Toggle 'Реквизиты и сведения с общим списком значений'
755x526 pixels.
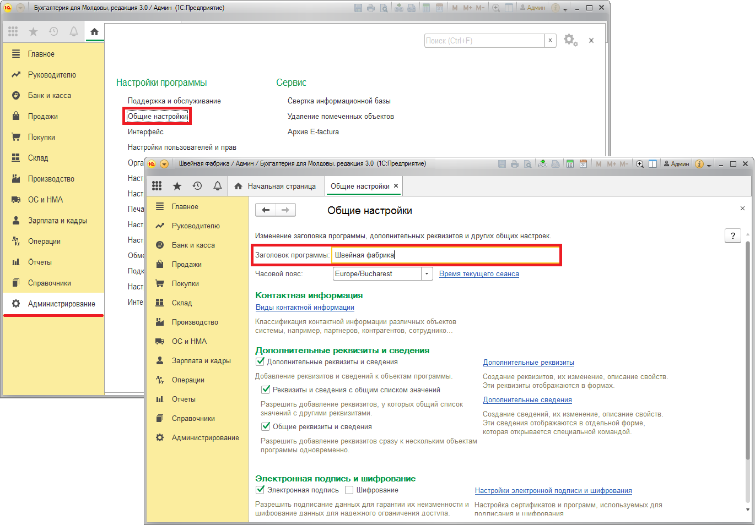tap(266, 390)
